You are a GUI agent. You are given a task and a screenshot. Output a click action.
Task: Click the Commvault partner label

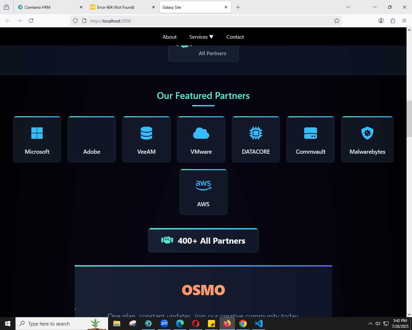pos(311,151)
